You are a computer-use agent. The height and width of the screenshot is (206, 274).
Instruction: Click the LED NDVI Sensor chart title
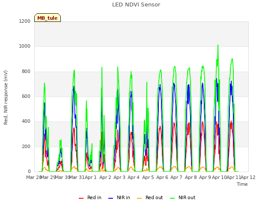tap(136, 5)
